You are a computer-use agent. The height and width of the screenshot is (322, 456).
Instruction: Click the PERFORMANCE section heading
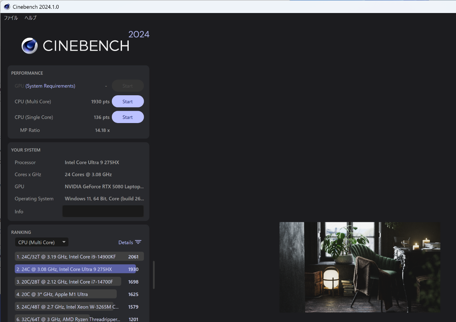[x=27, y=73]
